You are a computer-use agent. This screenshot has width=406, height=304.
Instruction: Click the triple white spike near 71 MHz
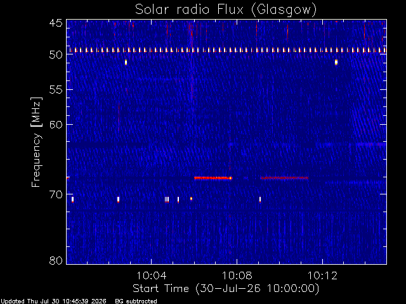pyautogui.click(x=167, y=199)
